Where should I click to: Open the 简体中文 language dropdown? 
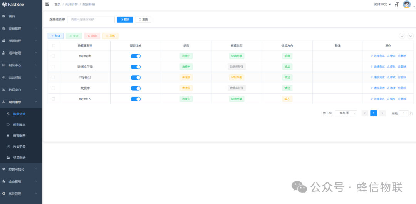click(382, 5)
